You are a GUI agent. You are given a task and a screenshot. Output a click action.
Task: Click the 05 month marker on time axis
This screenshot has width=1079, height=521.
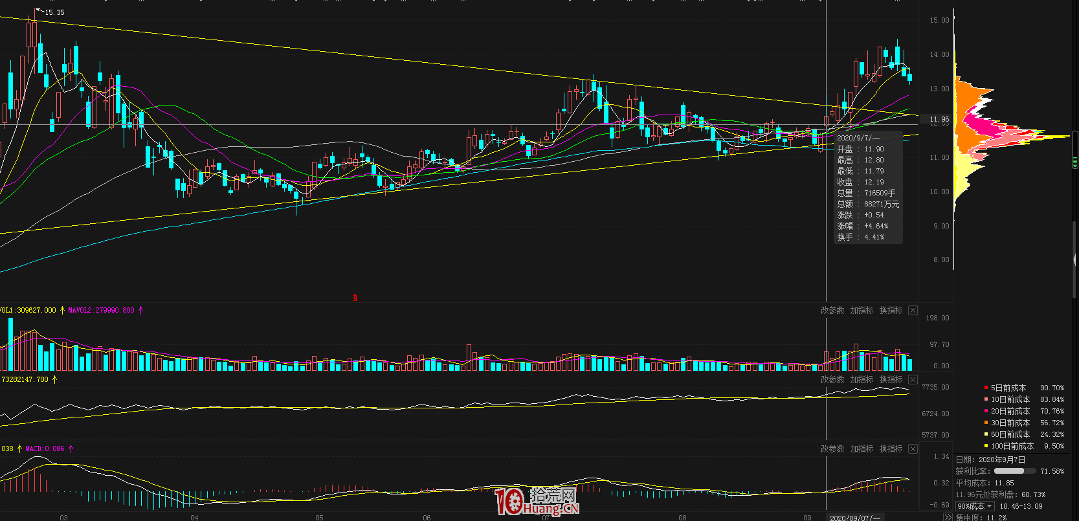coord(319,518)
